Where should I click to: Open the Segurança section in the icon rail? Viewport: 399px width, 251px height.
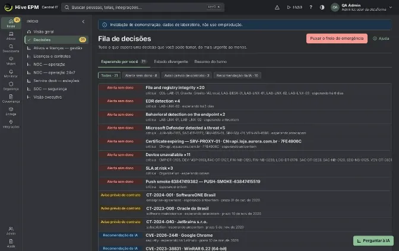click(11, 86)
